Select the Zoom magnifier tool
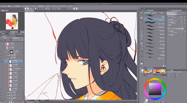 tap(142, 13)
